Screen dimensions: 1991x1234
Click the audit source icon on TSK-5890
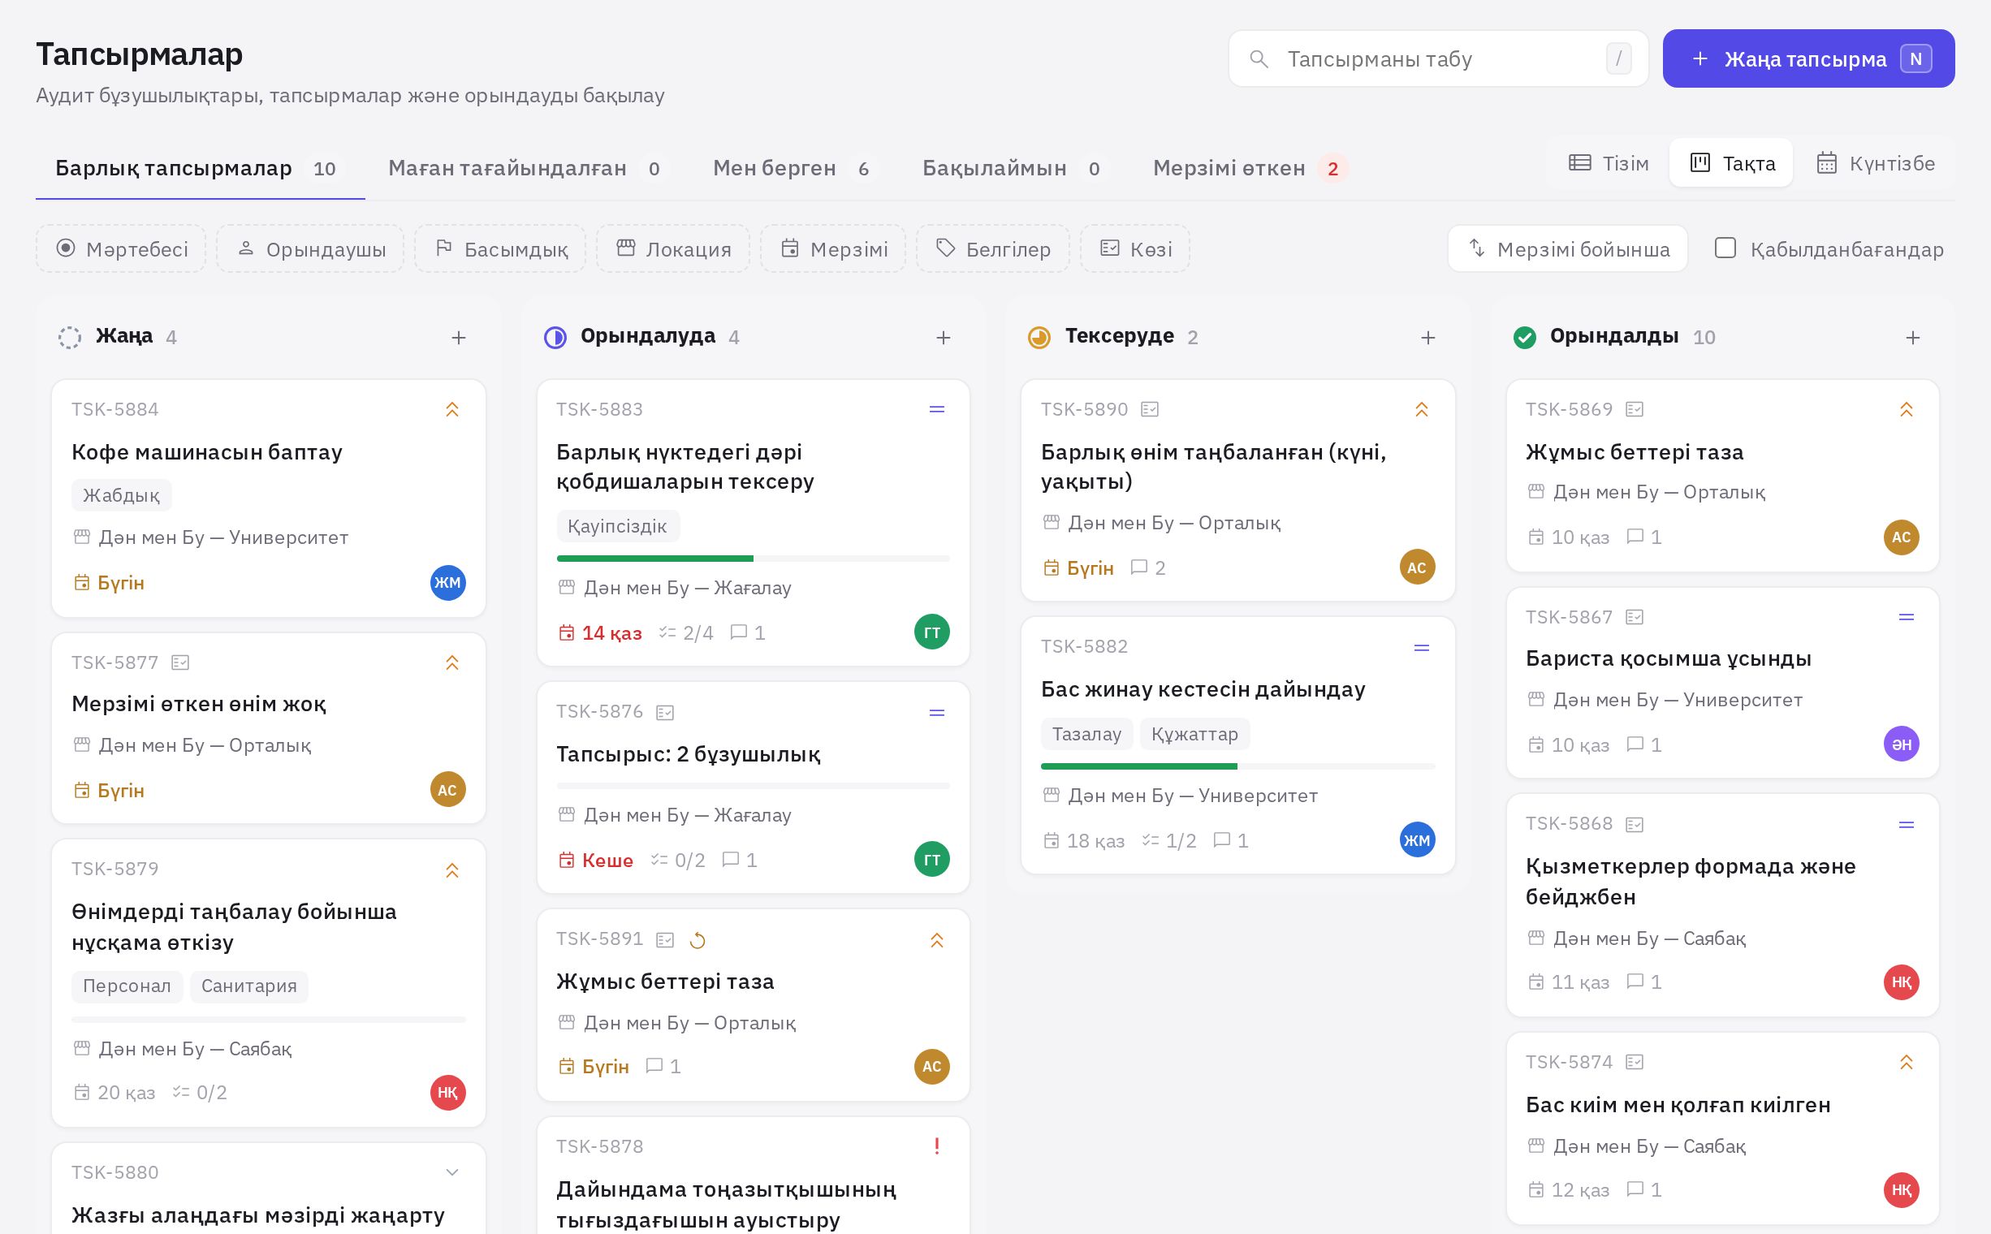point(1150,409)
